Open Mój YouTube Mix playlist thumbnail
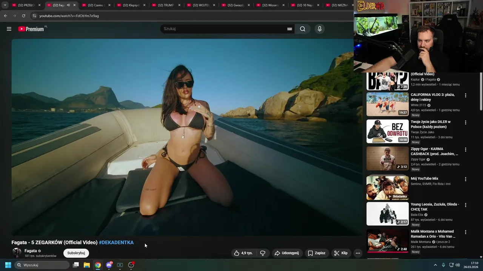This screenshot has width=483, height=271. (x=388, y=188)
